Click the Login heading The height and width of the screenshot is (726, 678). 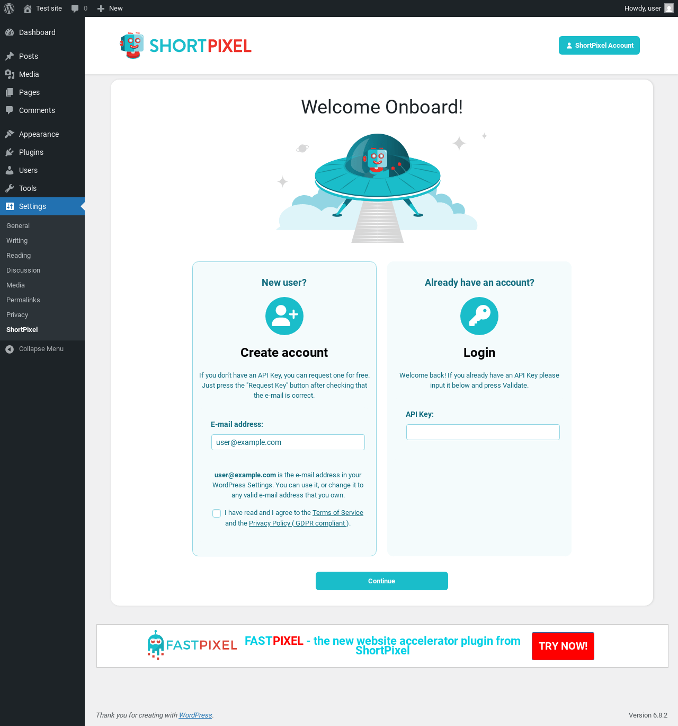[479, 353]
